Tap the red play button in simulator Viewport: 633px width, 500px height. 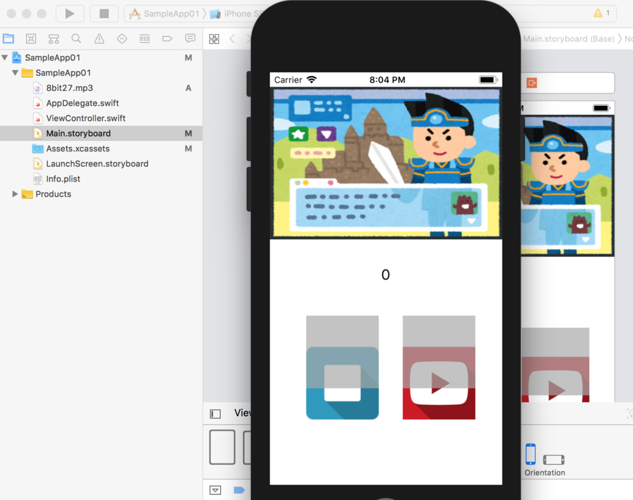click(439, 383)
